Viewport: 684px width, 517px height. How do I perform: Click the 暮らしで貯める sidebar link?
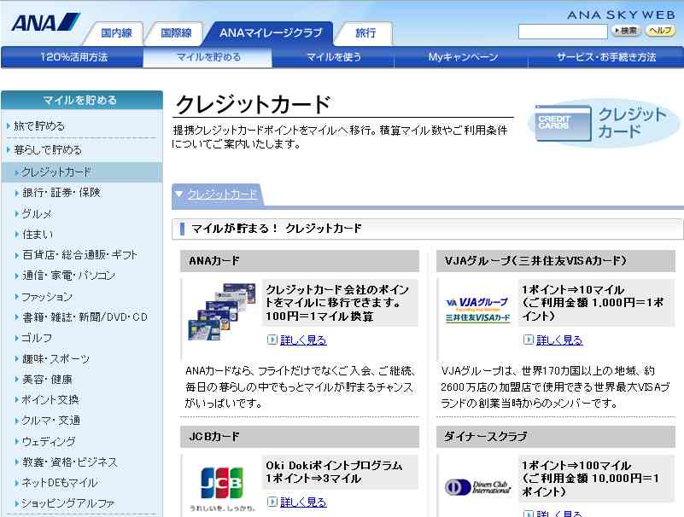pos(48,150)
